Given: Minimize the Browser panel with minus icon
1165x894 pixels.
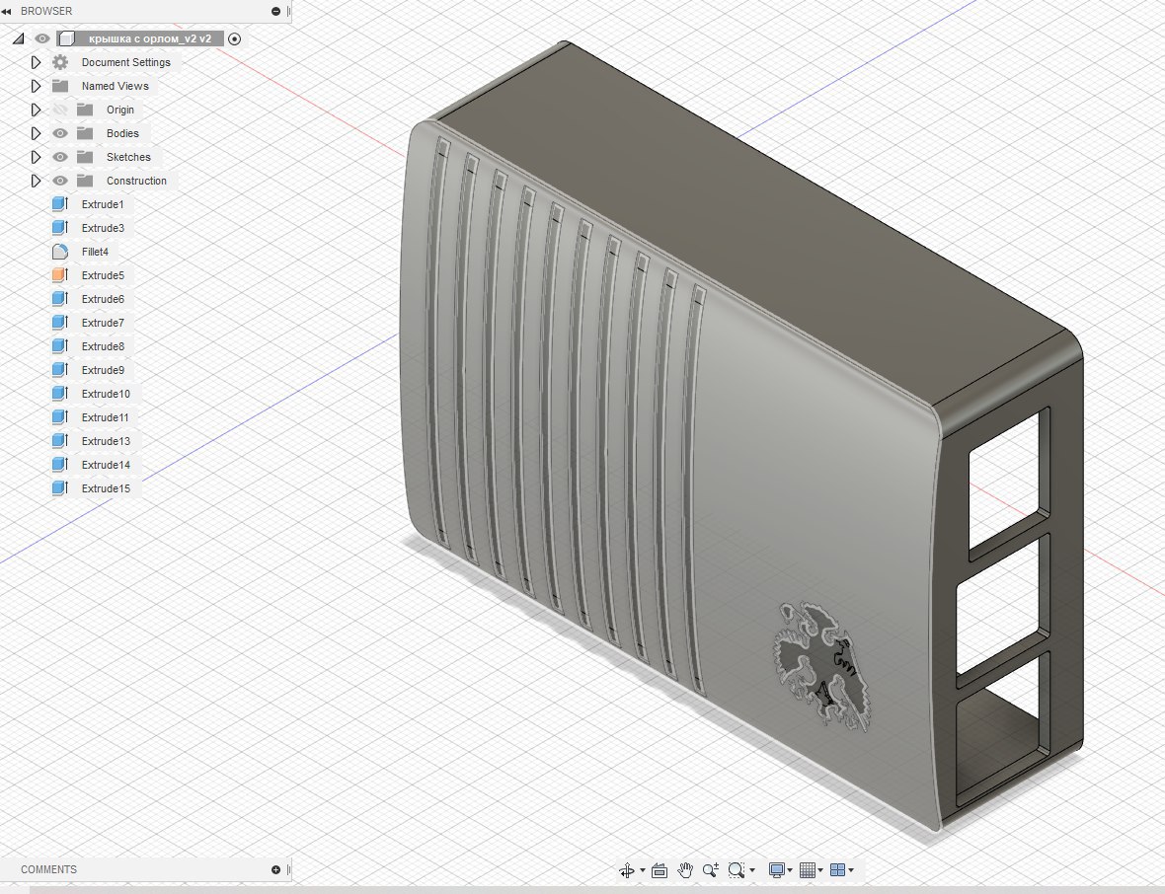Looking at the screenshot, I should pyautogui.click(x=276, y=11).
